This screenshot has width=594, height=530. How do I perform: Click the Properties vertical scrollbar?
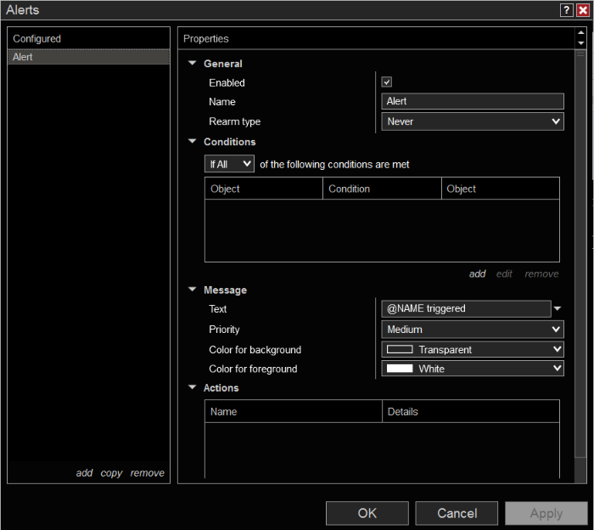[580, 254]
